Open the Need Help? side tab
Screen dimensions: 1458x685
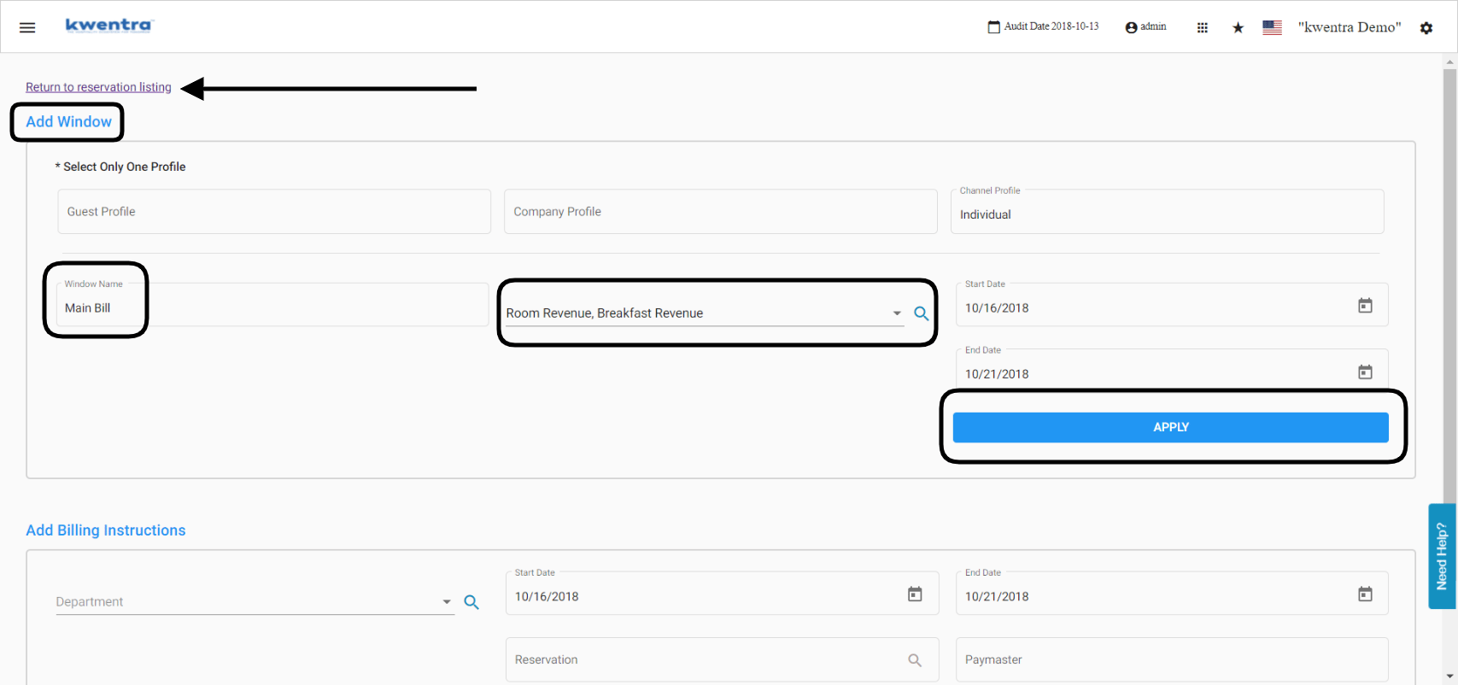coord(1442,556)
